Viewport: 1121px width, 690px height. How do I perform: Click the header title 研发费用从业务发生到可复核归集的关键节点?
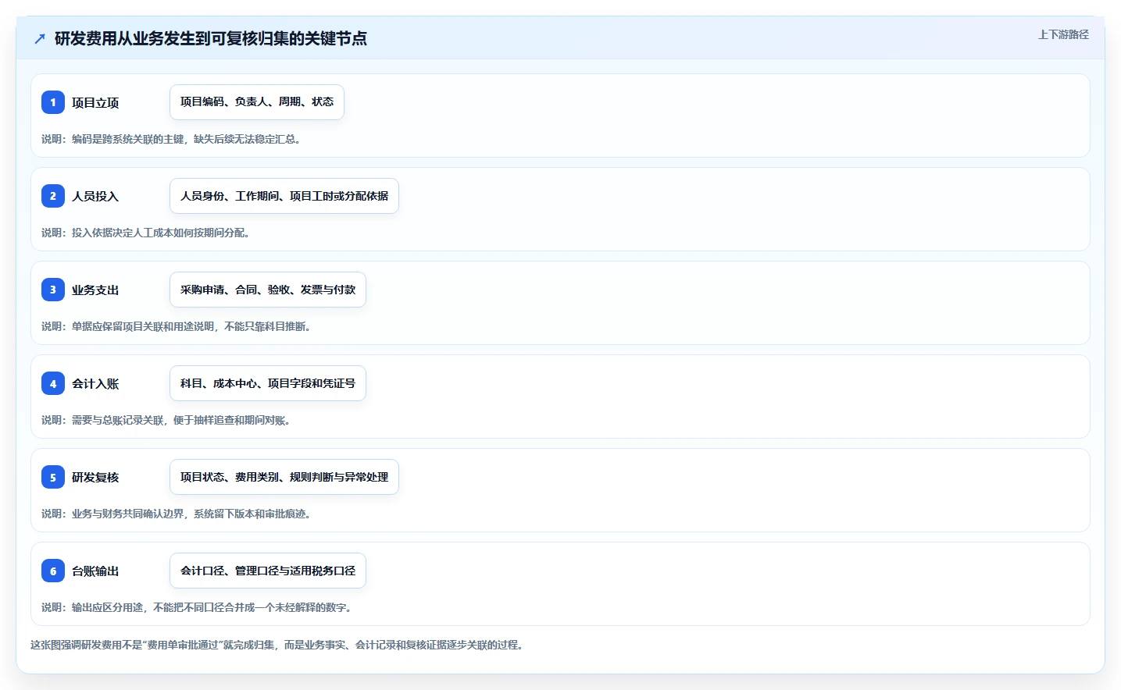click(211, 38)
